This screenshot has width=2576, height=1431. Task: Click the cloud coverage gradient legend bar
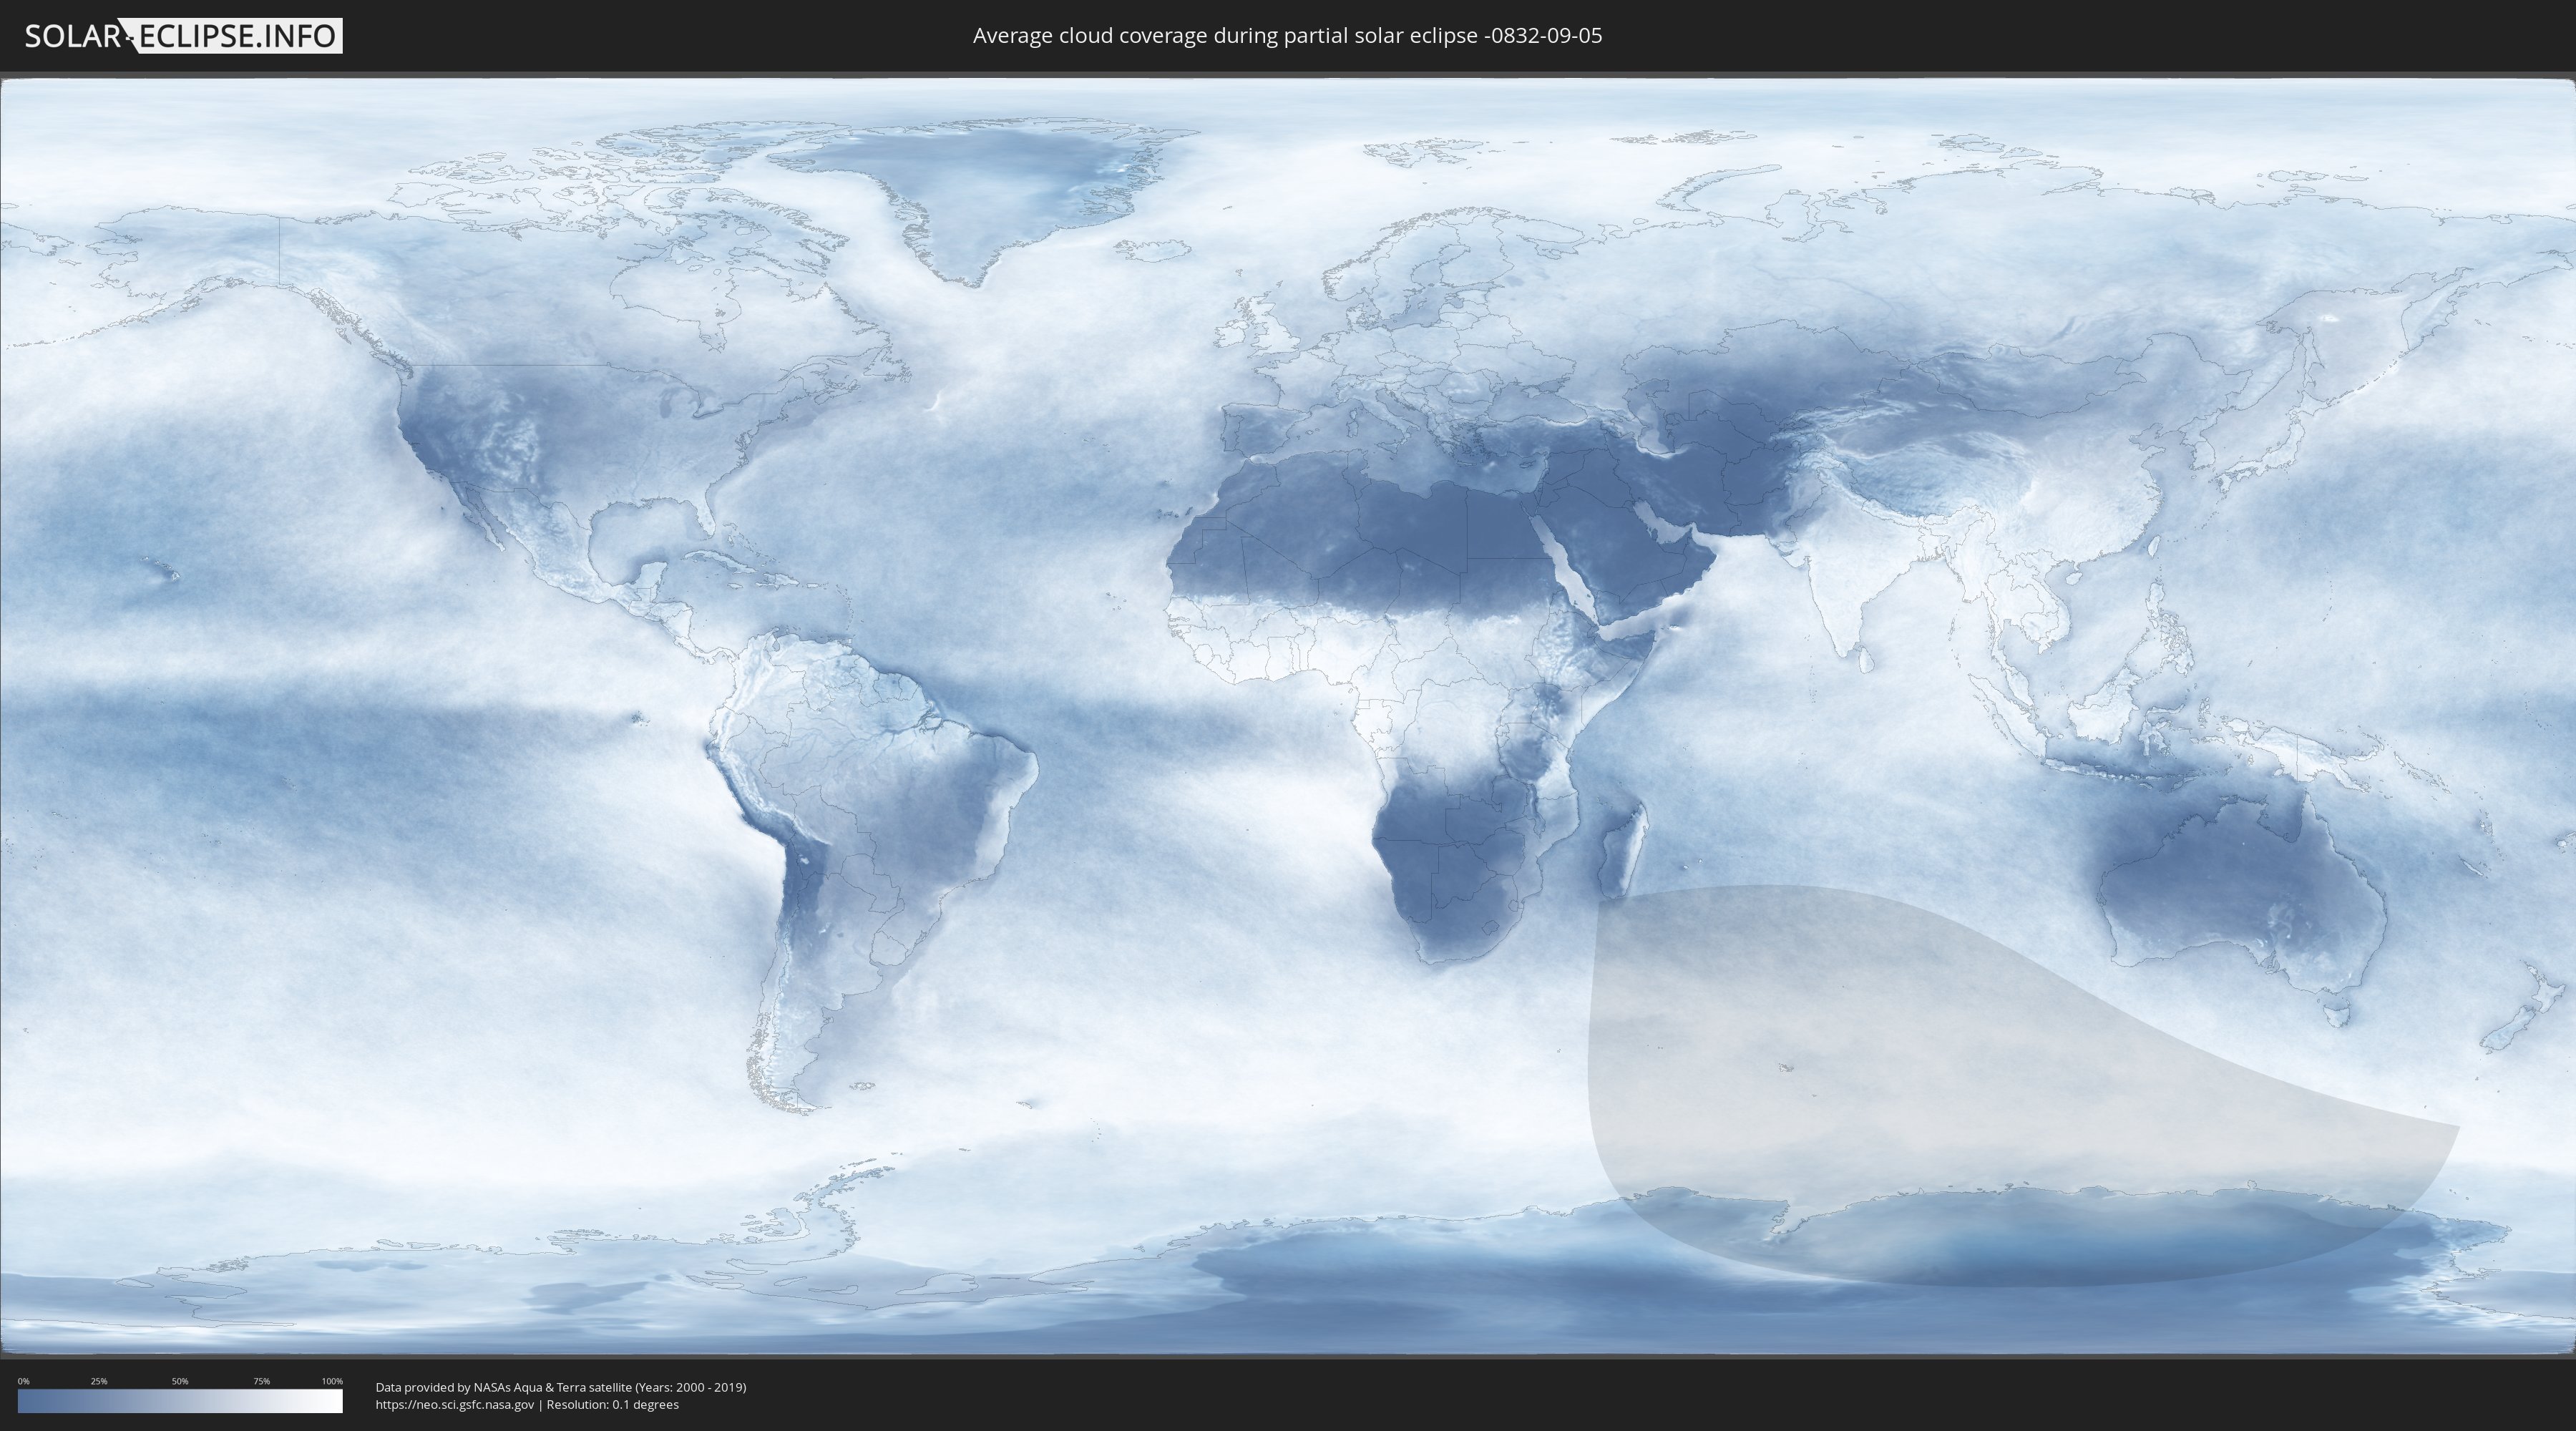180,1401
